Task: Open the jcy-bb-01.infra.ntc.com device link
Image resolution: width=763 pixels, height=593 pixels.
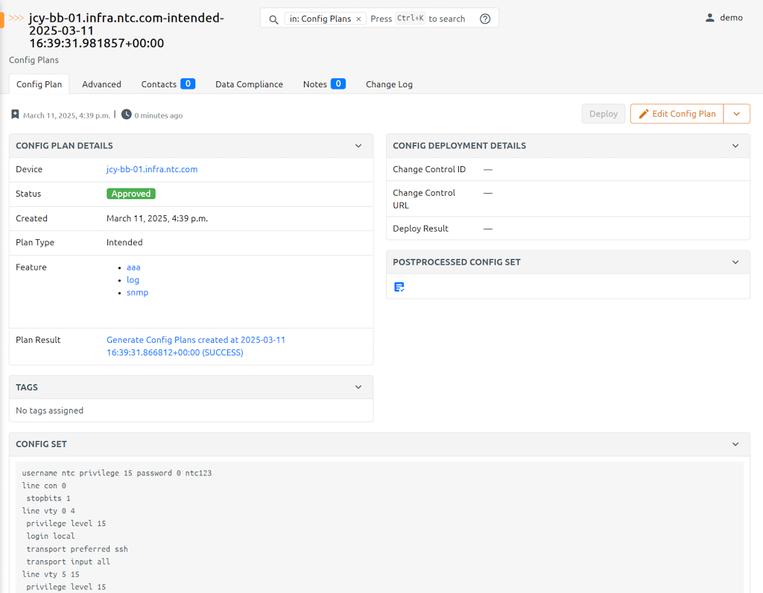Action: (x=152, y=169)
